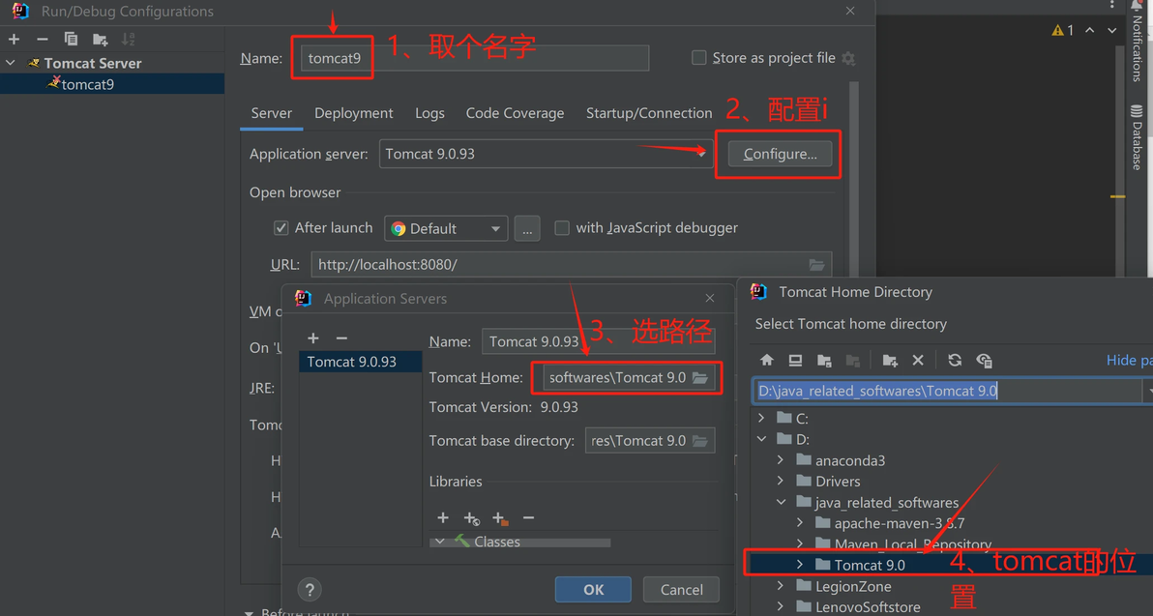Collapse the Classes library node
The width and height of the screenshot is (1153, 616).
click(x=440, y=542)
